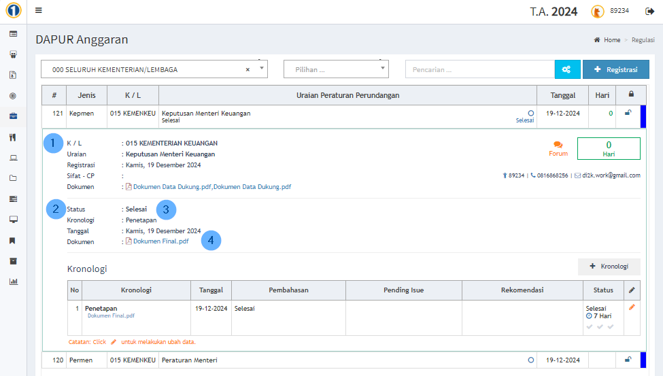Viewport: 663px width, 376px height.
Task: Click the Registrasi button
Action: 615,69
